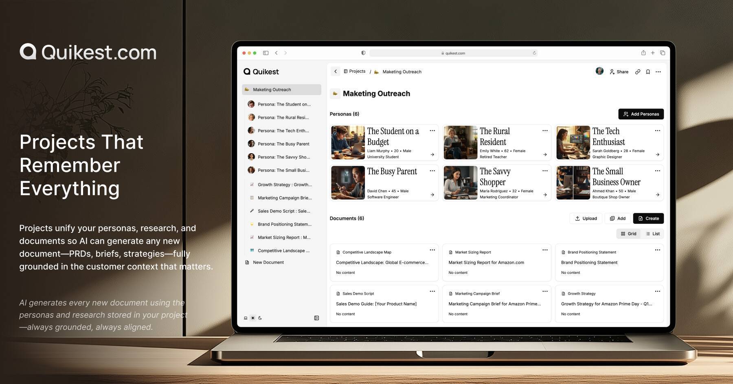Select system theme with laptop icon
The height and width of the screenshot is (384, 733).
click(x=246, y=318)
